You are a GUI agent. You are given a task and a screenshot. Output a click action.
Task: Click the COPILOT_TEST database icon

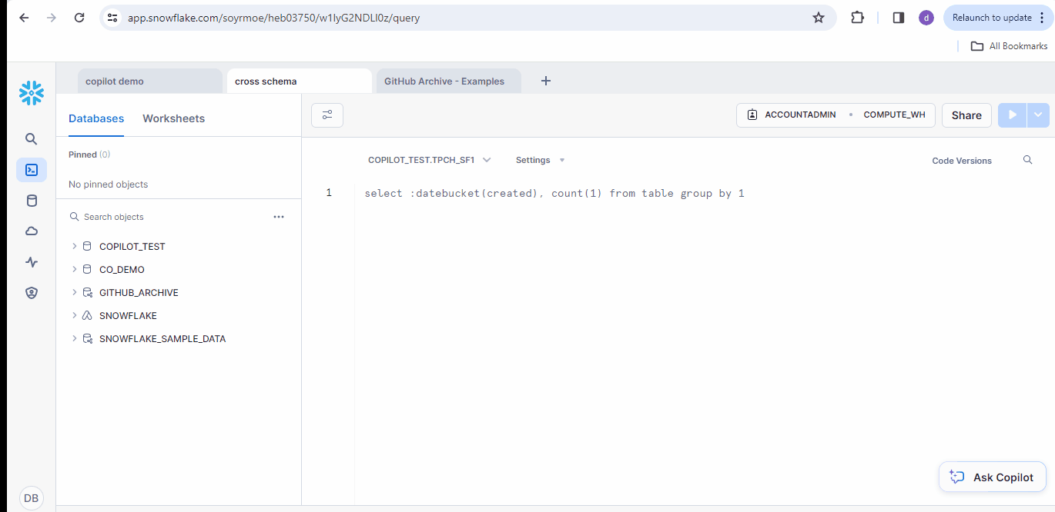87,247
